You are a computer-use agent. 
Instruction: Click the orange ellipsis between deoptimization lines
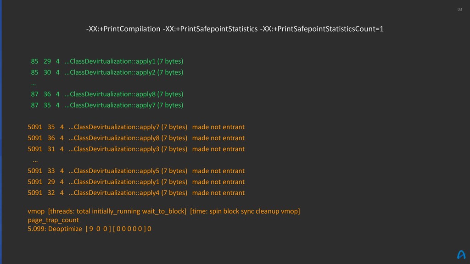click(35, 161)
